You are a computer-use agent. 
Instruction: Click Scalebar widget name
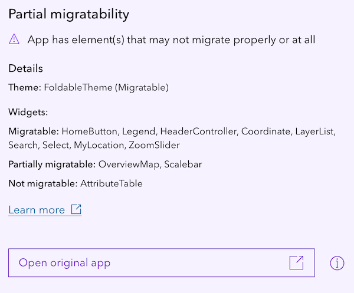coord(183,164)
